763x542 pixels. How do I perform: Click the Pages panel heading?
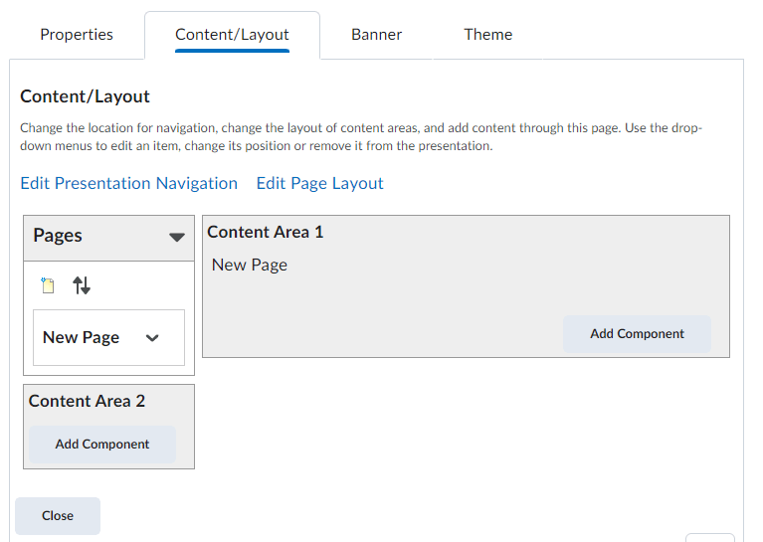[58, 237]
